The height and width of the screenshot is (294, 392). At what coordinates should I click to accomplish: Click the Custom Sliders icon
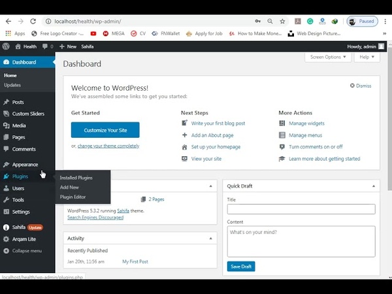click(7, 114)
